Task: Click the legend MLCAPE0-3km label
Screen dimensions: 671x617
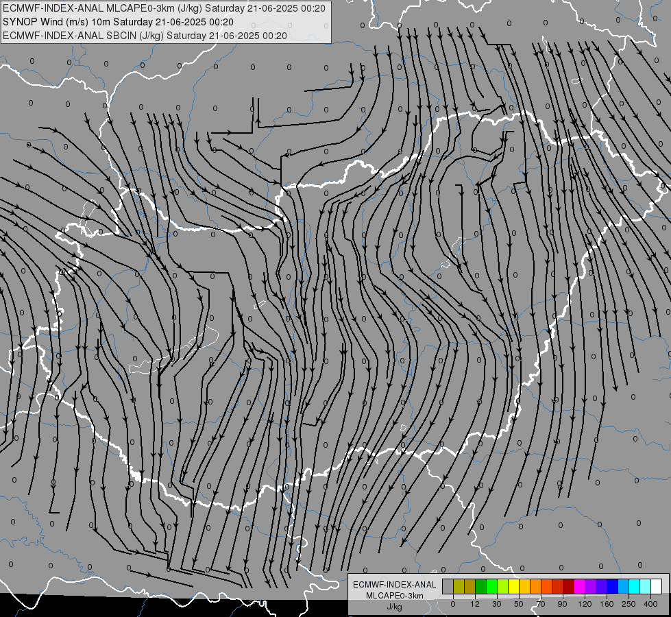Action: [x=395, y=596]
